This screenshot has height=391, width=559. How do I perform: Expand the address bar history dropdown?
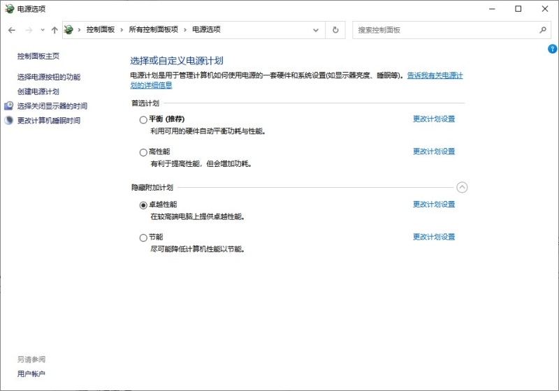[x=316, y=30]
